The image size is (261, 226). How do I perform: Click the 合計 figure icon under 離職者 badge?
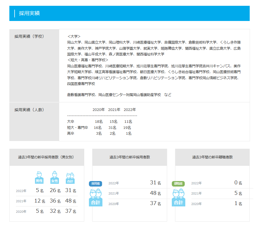178,198
